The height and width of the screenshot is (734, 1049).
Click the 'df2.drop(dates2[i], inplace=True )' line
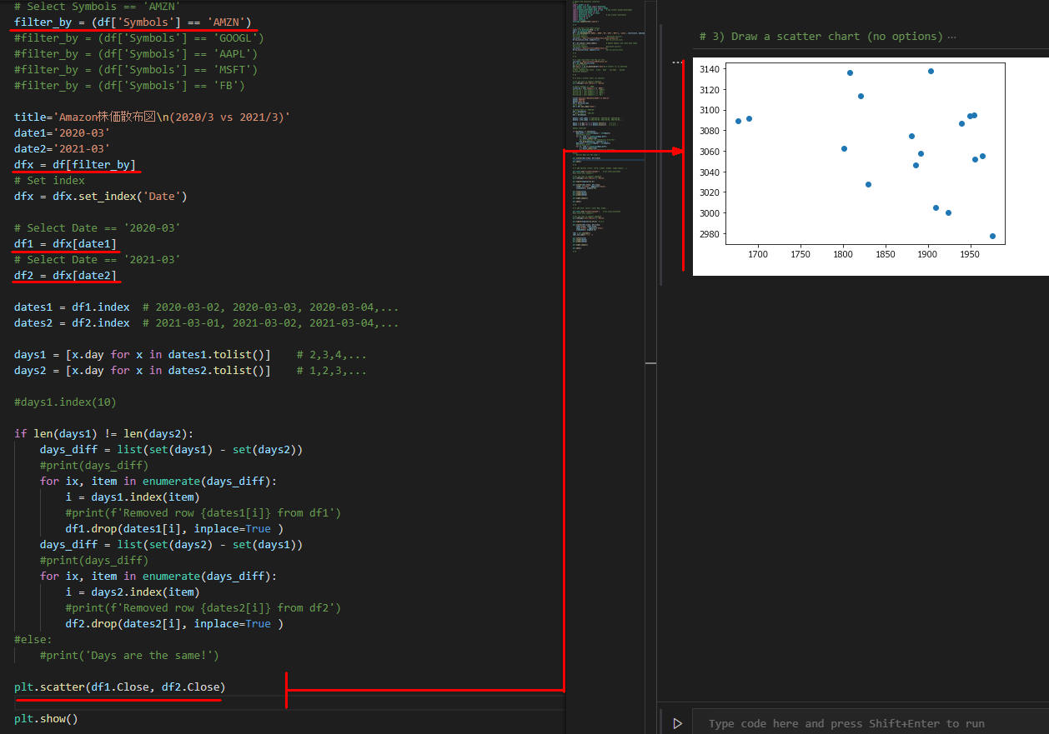pos(174,623)
